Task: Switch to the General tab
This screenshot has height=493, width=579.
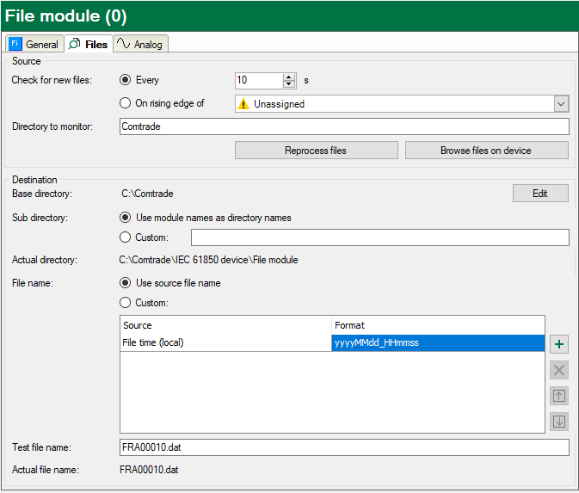Action: click(34, 44)
